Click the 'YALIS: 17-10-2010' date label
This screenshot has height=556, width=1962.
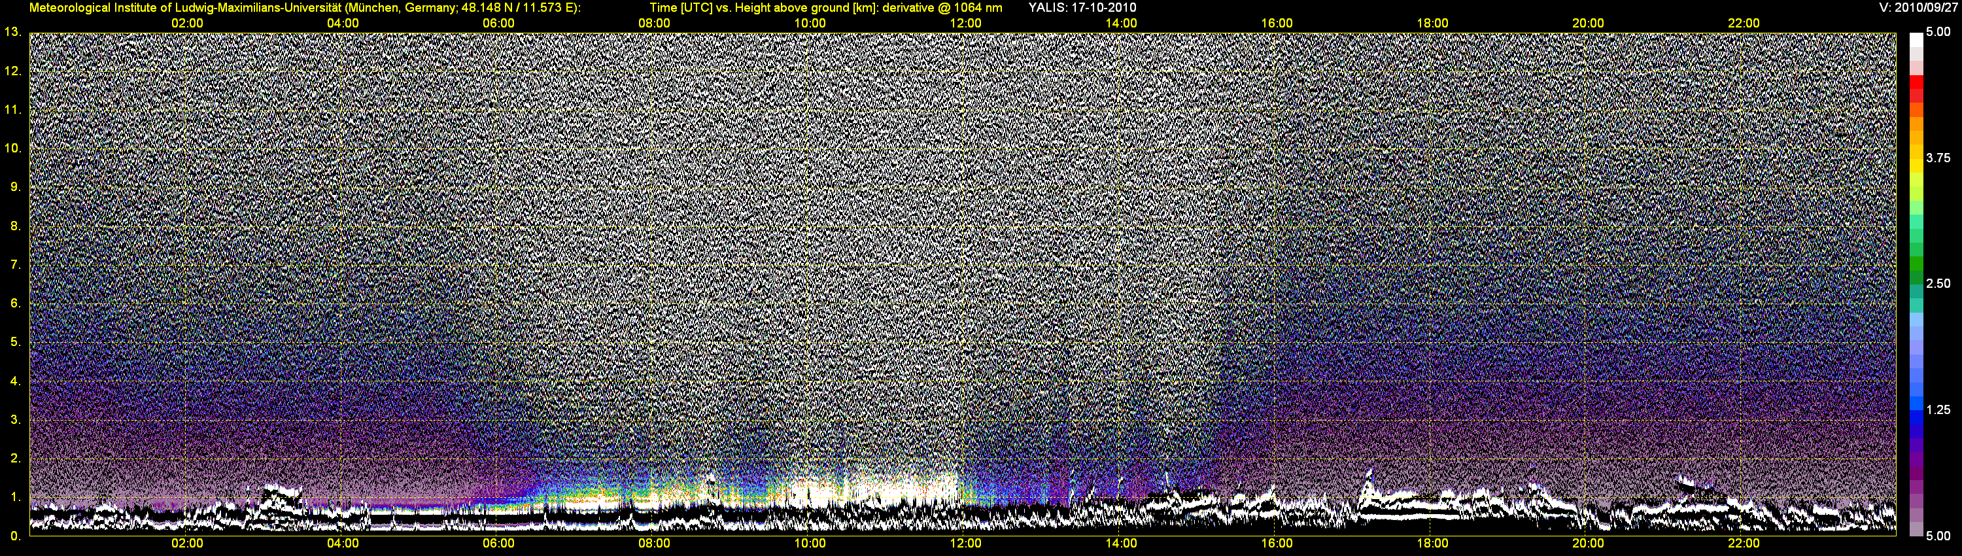[x=1082, y=8]
